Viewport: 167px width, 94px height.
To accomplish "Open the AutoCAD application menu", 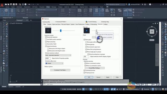I will (2, 5).
